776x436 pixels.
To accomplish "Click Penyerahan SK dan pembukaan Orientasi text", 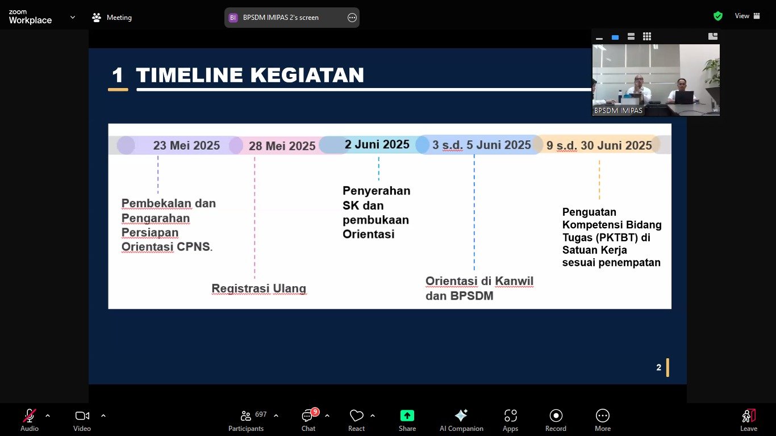I will pos(377,212).
